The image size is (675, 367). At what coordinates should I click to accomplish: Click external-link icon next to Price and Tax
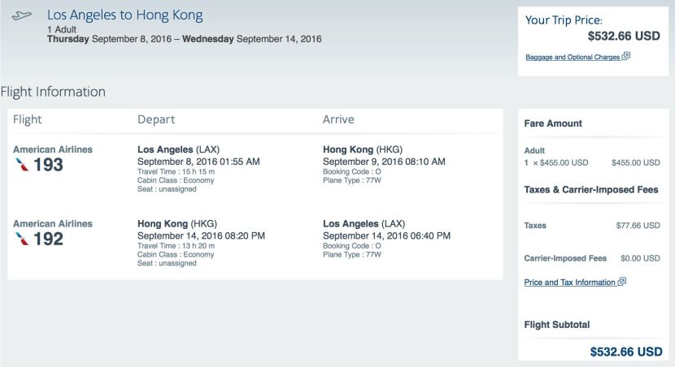[x=621, y=282]
